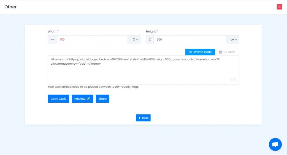Viewport: 287px width, 155px height.
Task: Close the Other dialog with the red X
Action: pyautogui.click(x=279, y=7)
